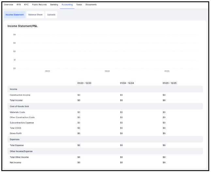Select the Total Expense row label

tap(17, 145)
